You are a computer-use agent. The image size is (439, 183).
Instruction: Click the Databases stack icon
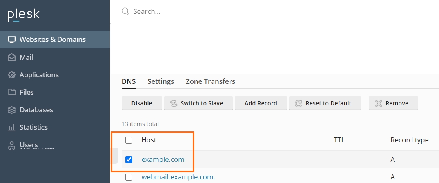pos(11,110)
